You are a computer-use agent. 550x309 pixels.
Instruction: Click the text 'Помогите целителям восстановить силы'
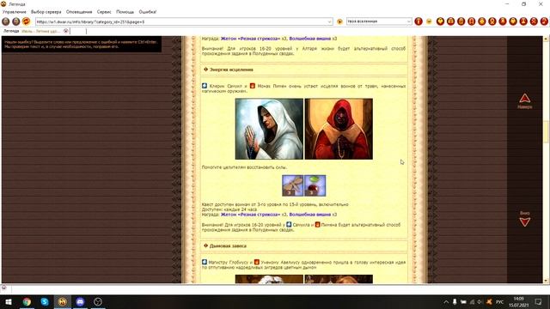(244, 167)
